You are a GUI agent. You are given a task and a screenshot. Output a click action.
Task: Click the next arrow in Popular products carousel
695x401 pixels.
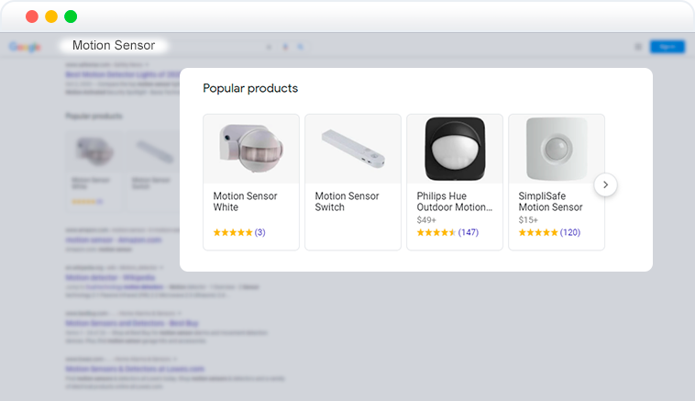(x=605, y=184)
